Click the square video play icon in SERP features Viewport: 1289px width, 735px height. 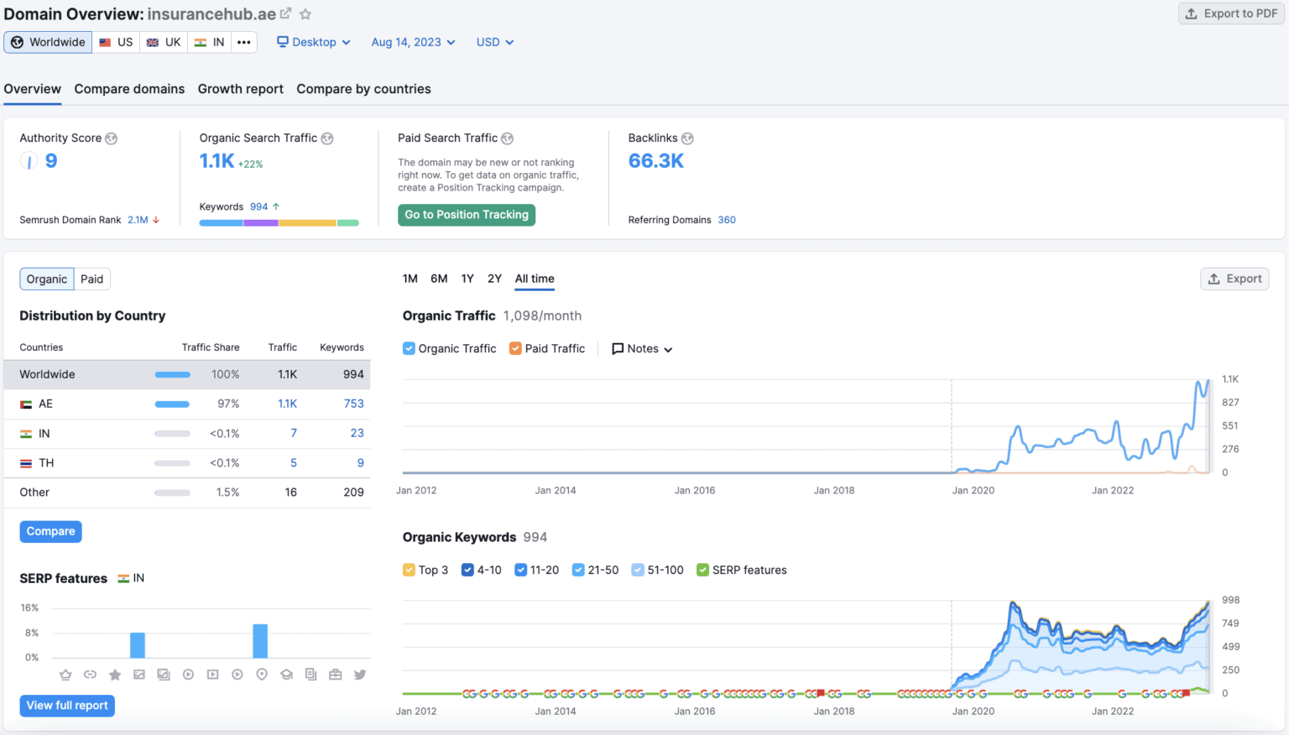coord(213,675)
